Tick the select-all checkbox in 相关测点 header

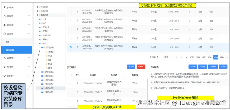(70, 75)
